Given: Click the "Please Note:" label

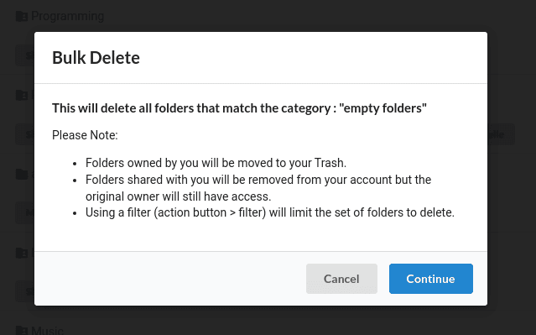Looking at the screenshot, I should coord(85,135).
